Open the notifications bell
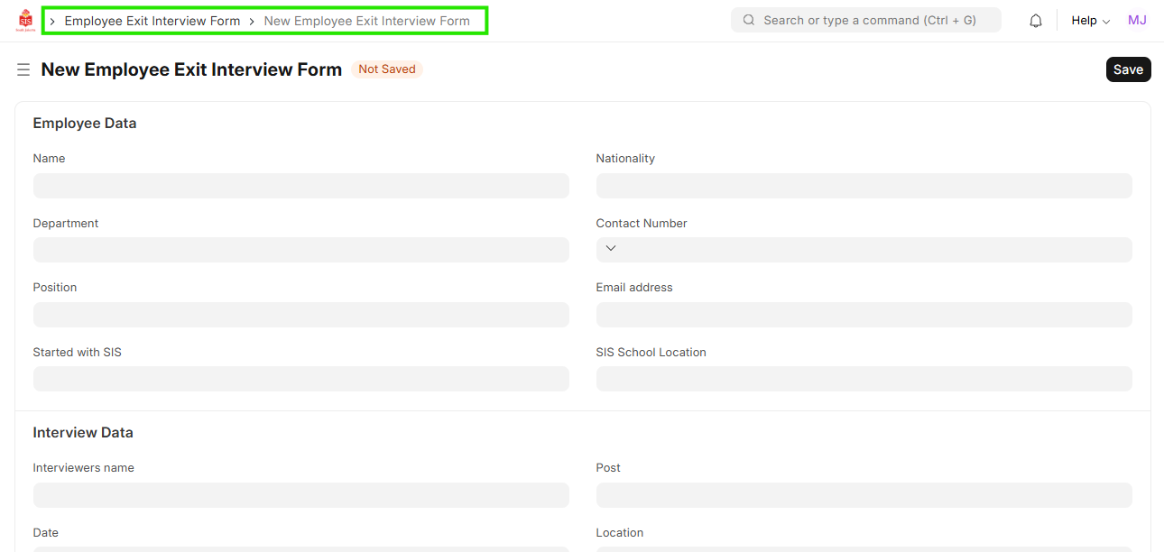1164x552 pixels. point(1036,21)
